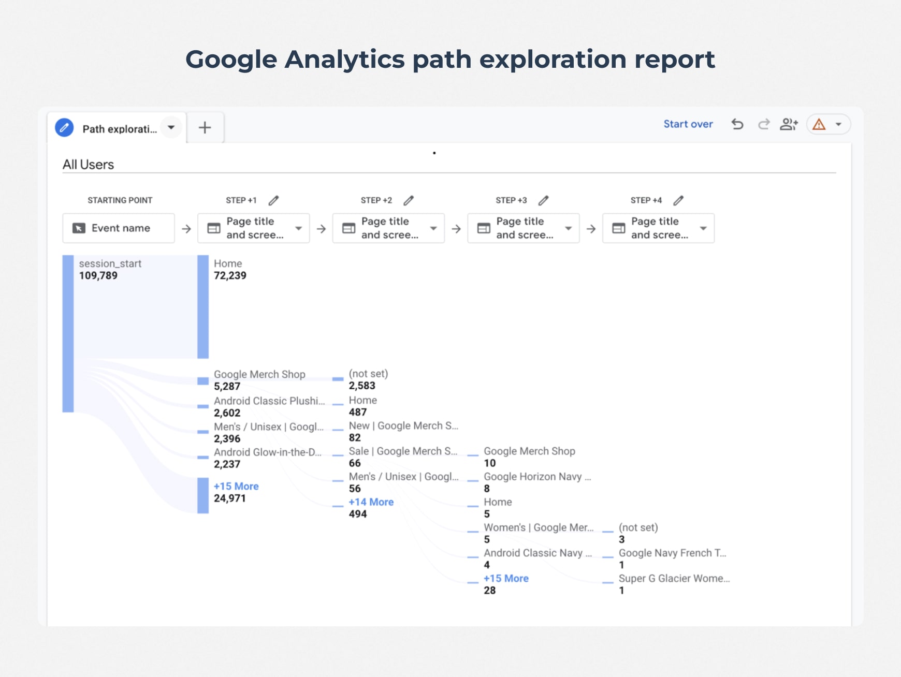This screenshot has height=677, width=901.
Task: Expand +15 More in Step +1
Action: 236,486
